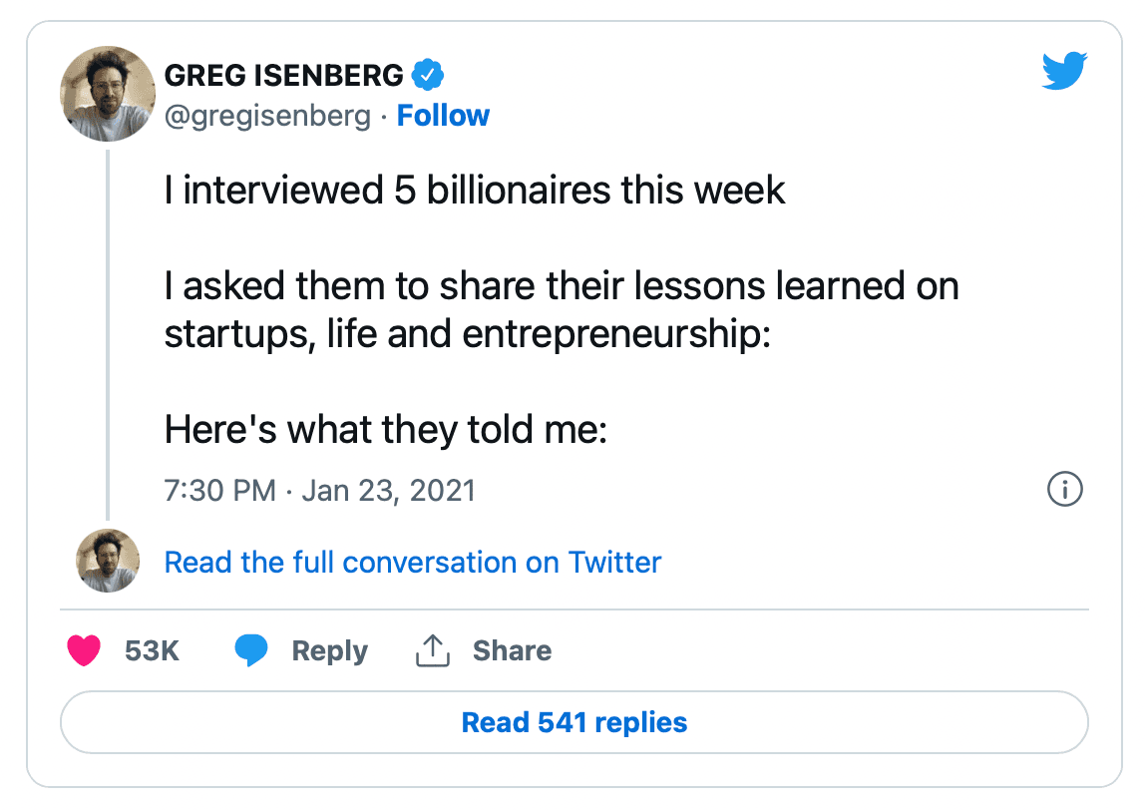Click the "Here's what they told me:" line
The image size is (1145, 810).
coord(385,430)
